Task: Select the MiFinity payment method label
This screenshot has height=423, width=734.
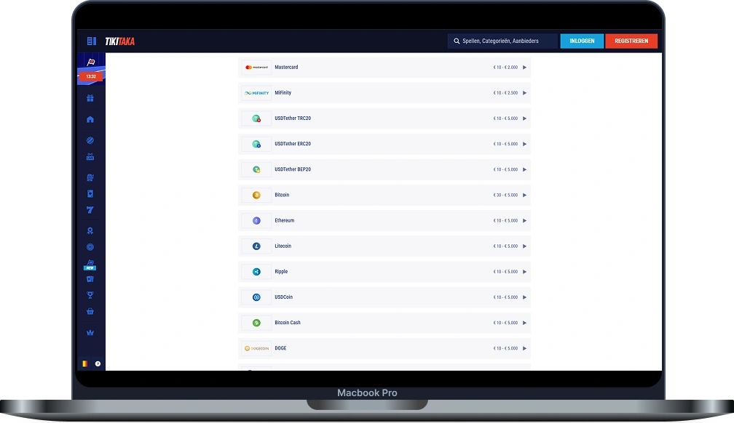Action: (283, 92)
